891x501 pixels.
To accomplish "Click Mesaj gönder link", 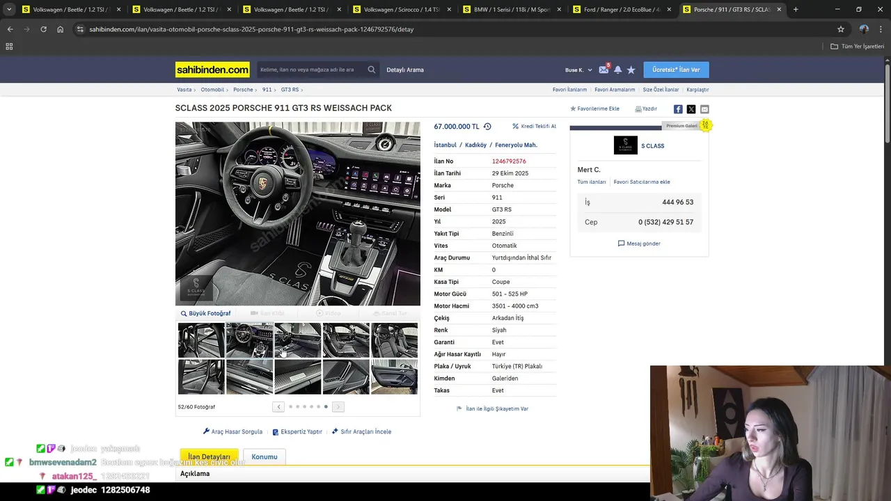I will tap(639, 244).
